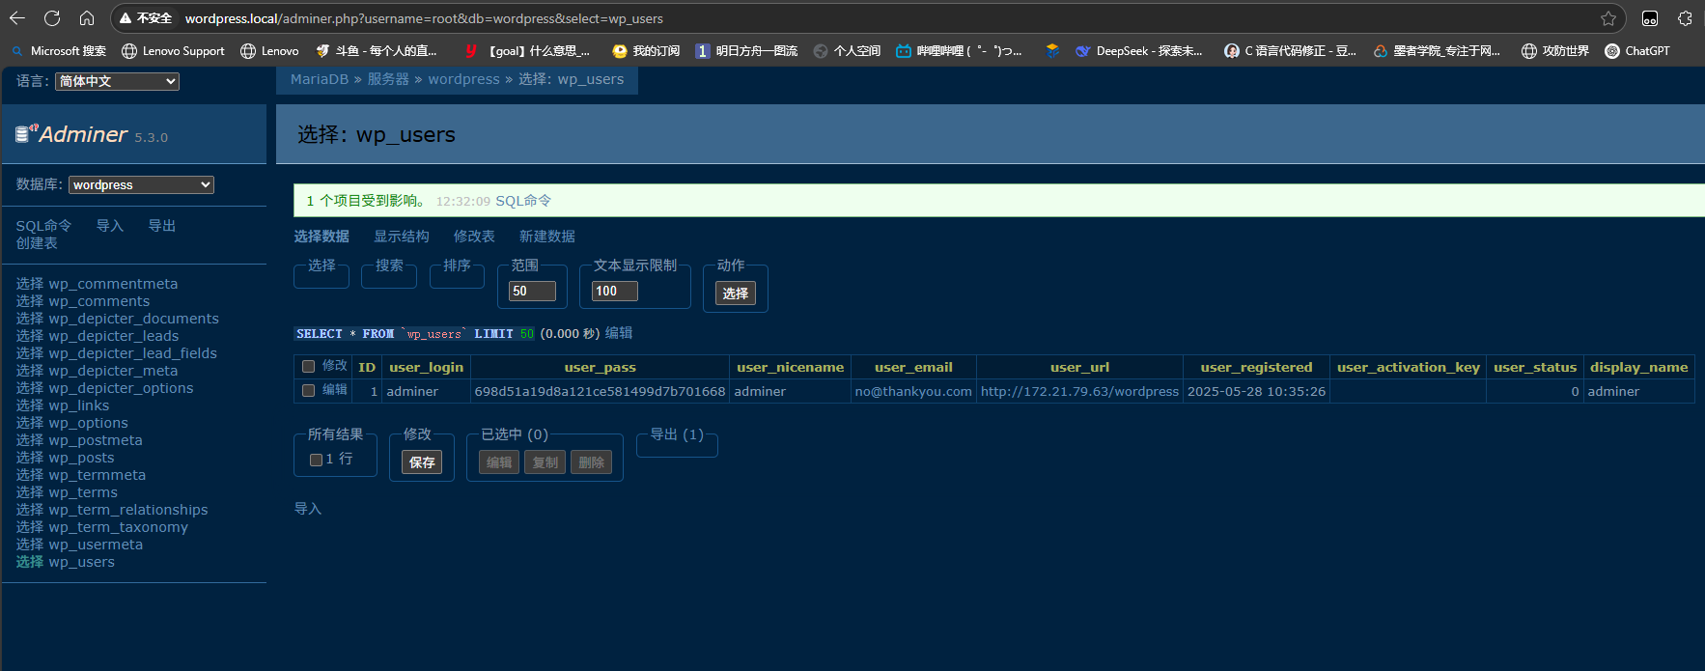Click the 不安全 site security warning icon
The image size is (1705, 671).
pos(146,18)
